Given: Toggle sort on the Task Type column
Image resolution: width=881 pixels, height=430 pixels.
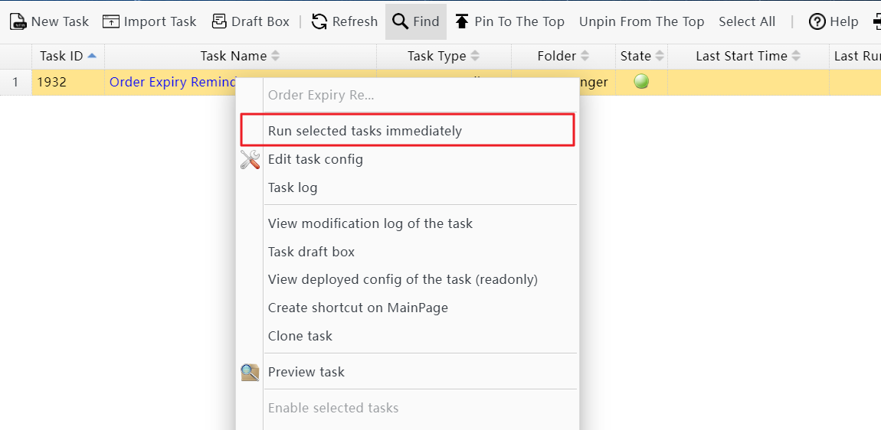Looking at the screenshot, I should tap(475, 56).
